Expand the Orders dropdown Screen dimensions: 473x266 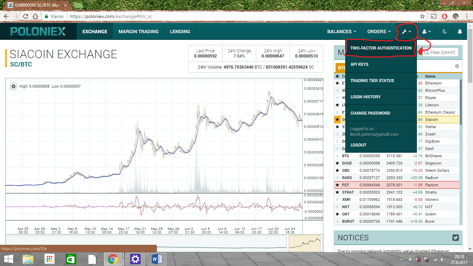coord(379,32)
